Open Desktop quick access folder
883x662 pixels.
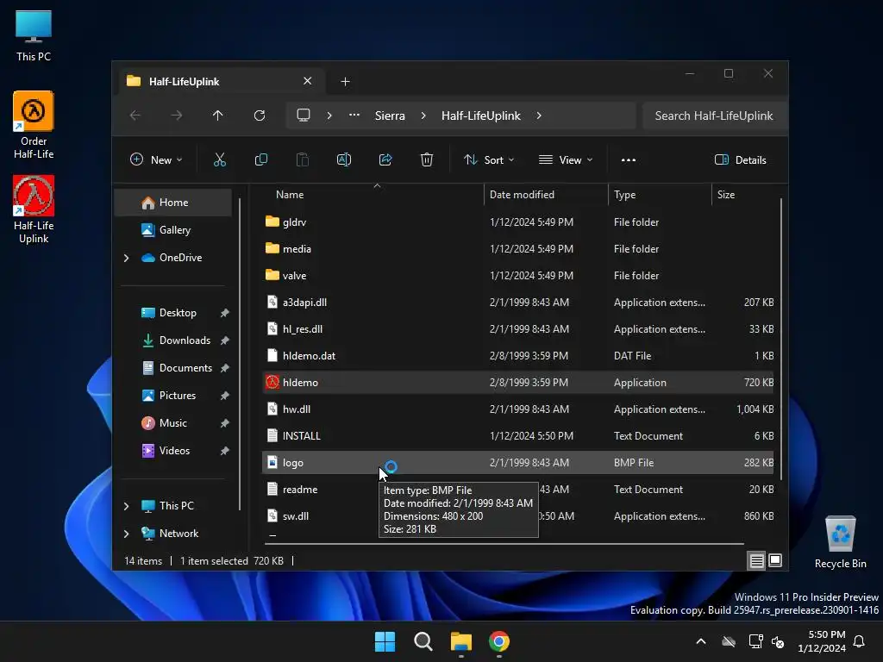click(173, 313)
